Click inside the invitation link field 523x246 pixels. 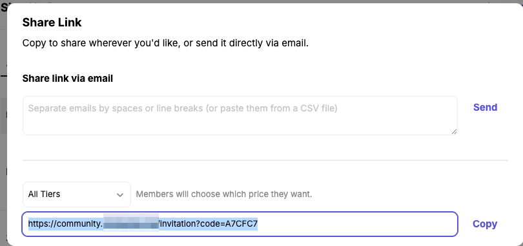point(240,224)
